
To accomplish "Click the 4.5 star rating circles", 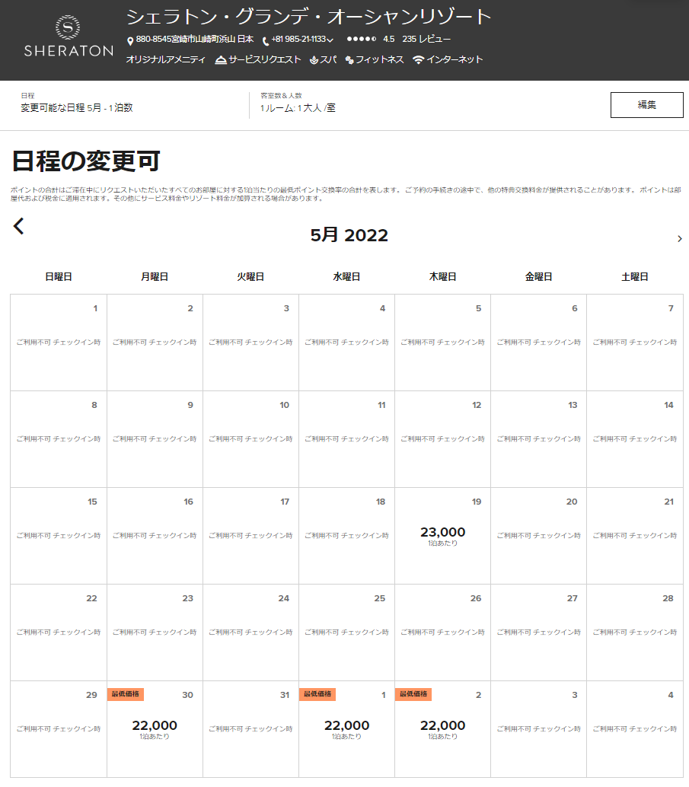I will (x=361, y=39).
